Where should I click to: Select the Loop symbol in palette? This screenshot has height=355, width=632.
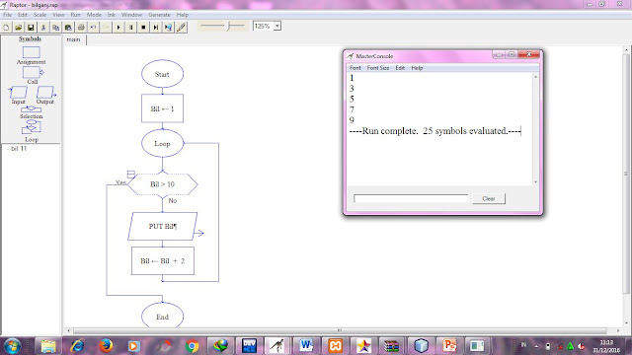coord(31,127)
